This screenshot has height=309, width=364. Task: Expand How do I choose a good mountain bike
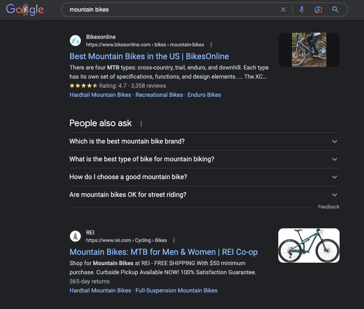coord(204,177)
